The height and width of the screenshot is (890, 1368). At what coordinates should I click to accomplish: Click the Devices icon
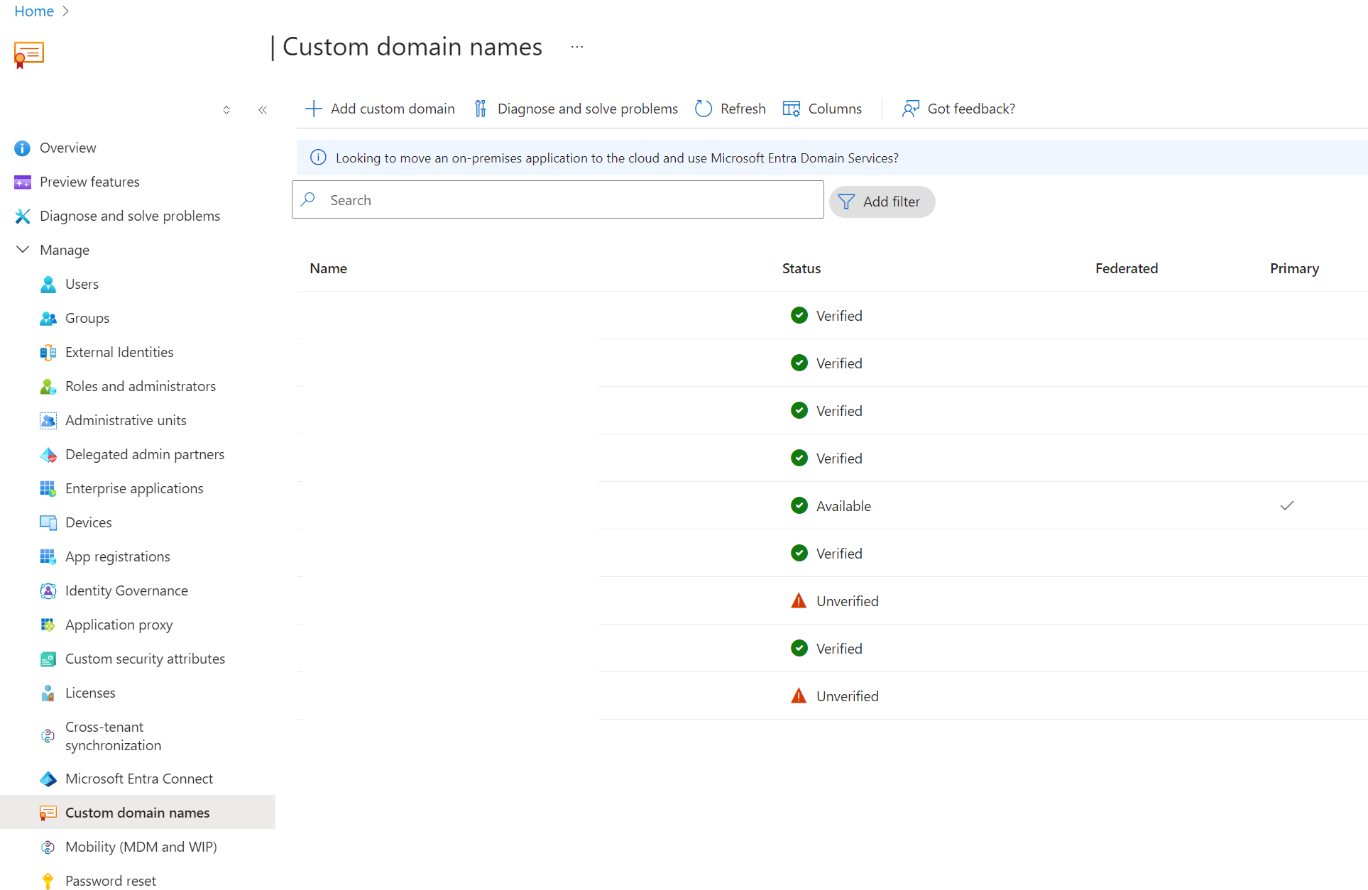[x=48, y=522]
